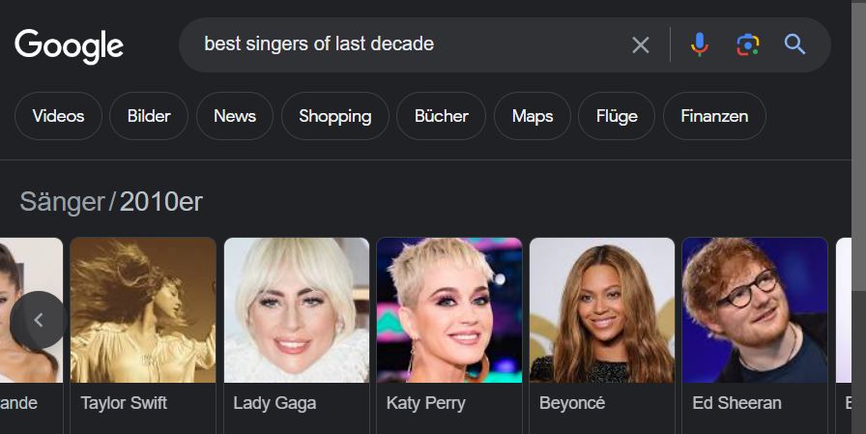The image size is (866, 434).
Task: Click the Google logo
Action: [69, 45]
